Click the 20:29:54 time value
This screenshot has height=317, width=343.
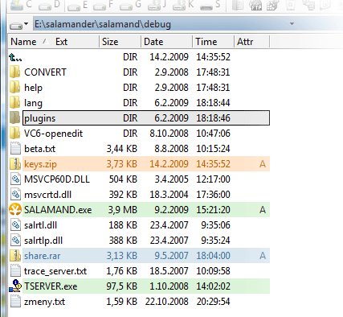pyautogui.click(x=213, y=302)
